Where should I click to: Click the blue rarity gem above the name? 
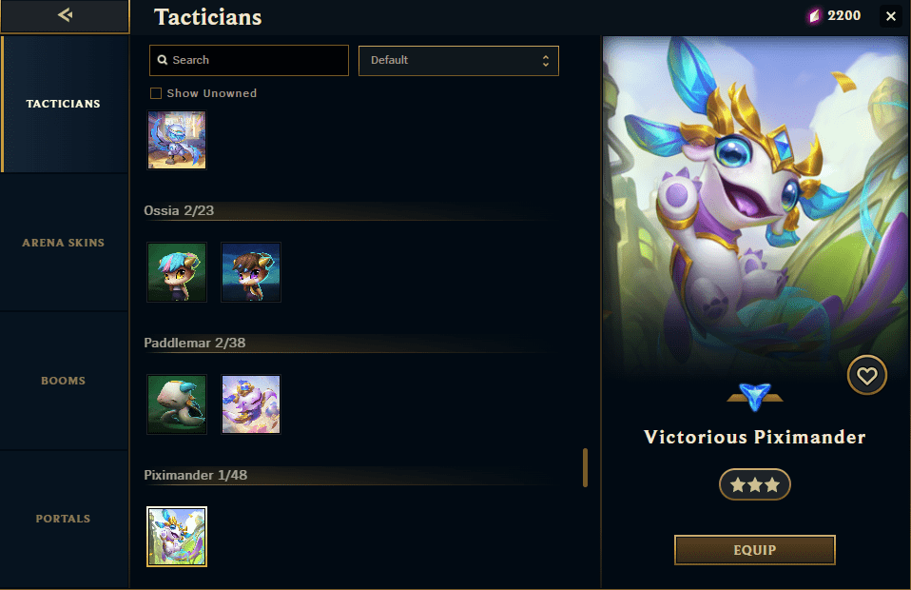click(755, 397)
